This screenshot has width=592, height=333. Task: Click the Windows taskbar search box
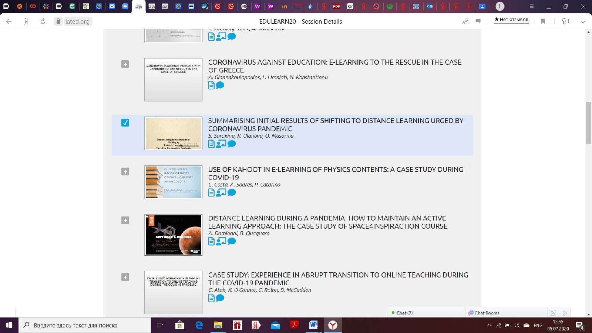85,325
